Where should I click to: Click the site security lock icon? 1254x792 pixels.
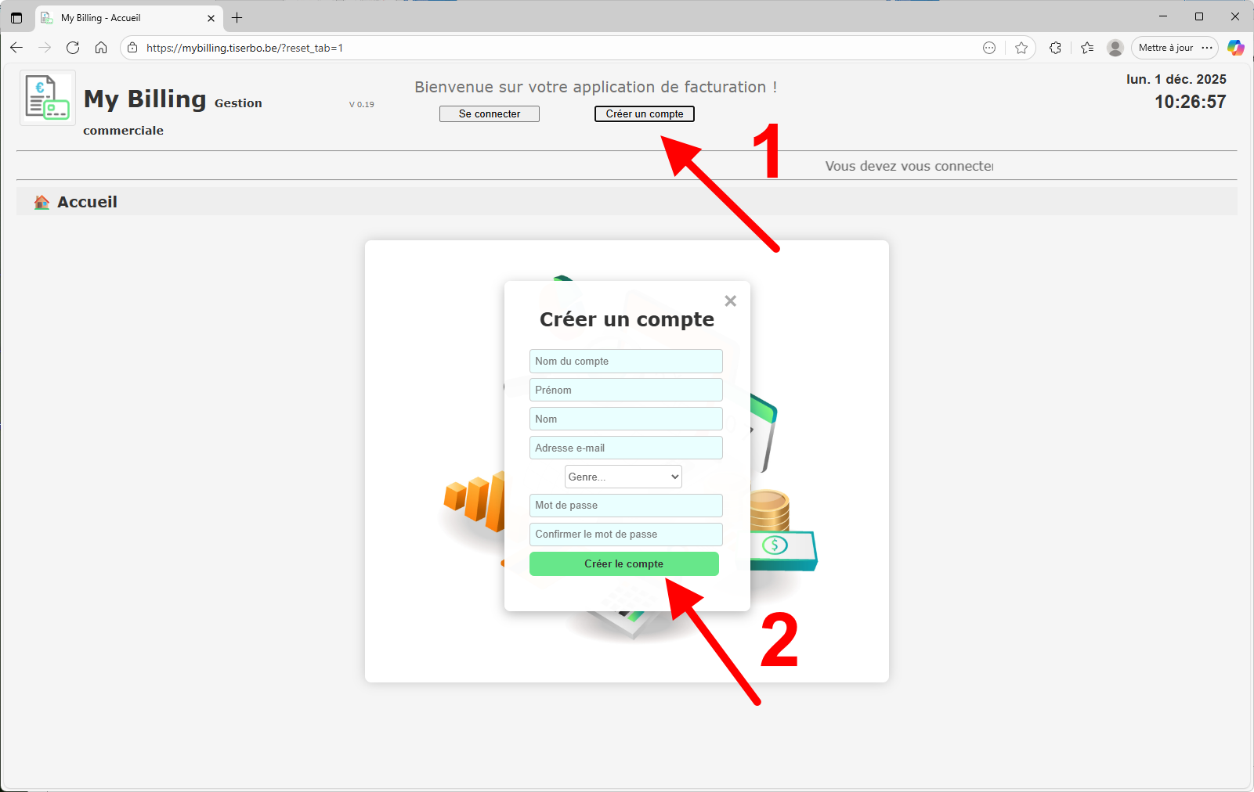tap(131, 48)
